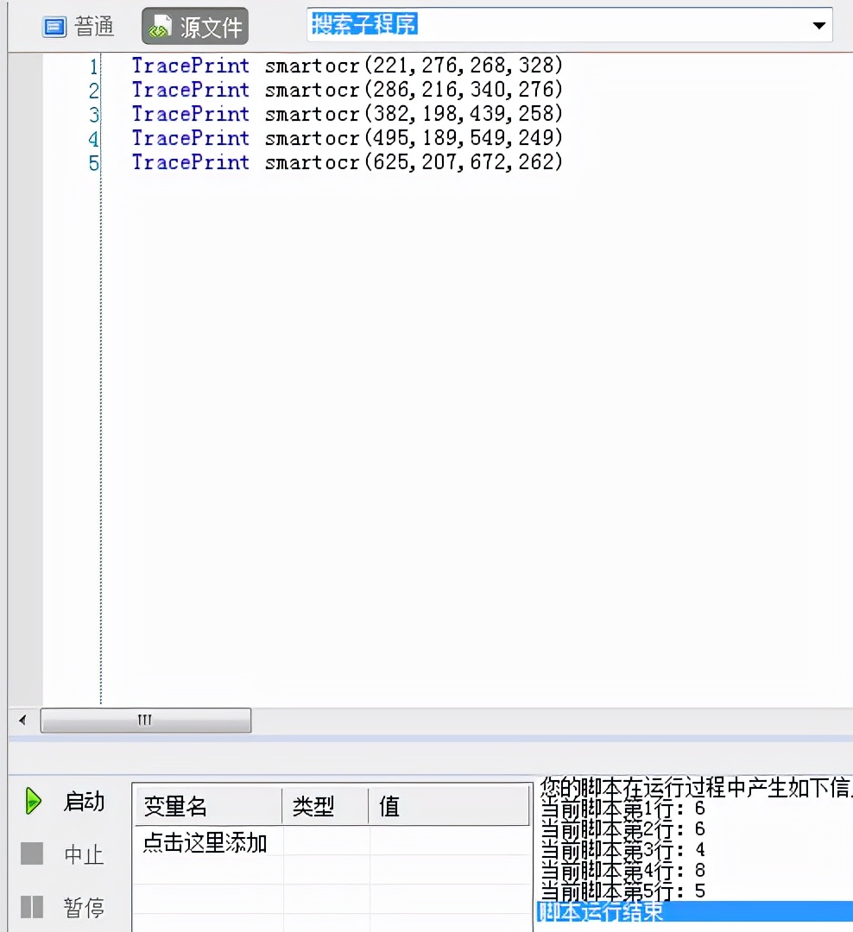Click the 您的脚本在运行过程中 output header line
This screenshot has height=932, width=853.
tap(696, 788)
